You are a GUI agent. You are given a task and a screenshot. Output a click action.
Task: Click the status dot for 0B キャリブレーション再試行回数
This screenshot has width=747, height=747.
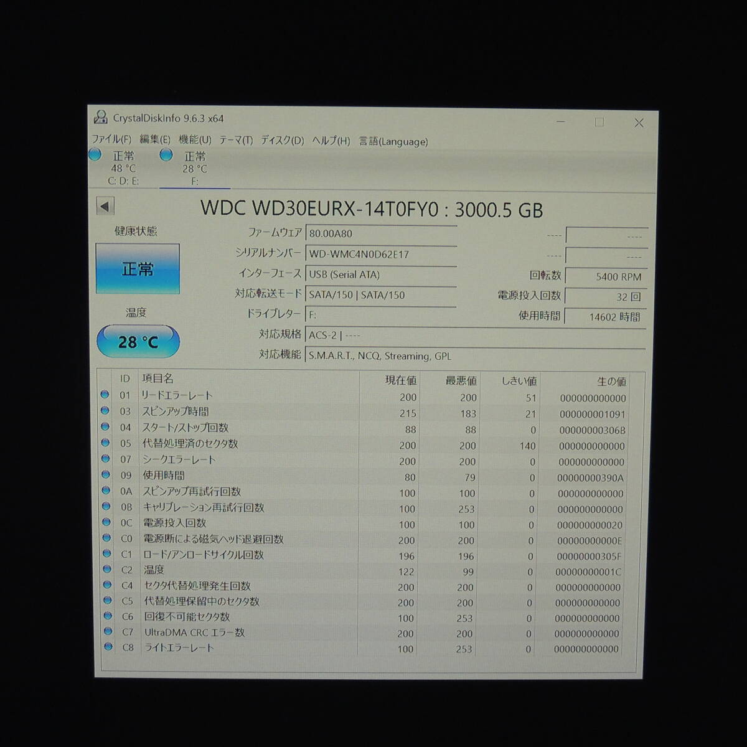106,506
